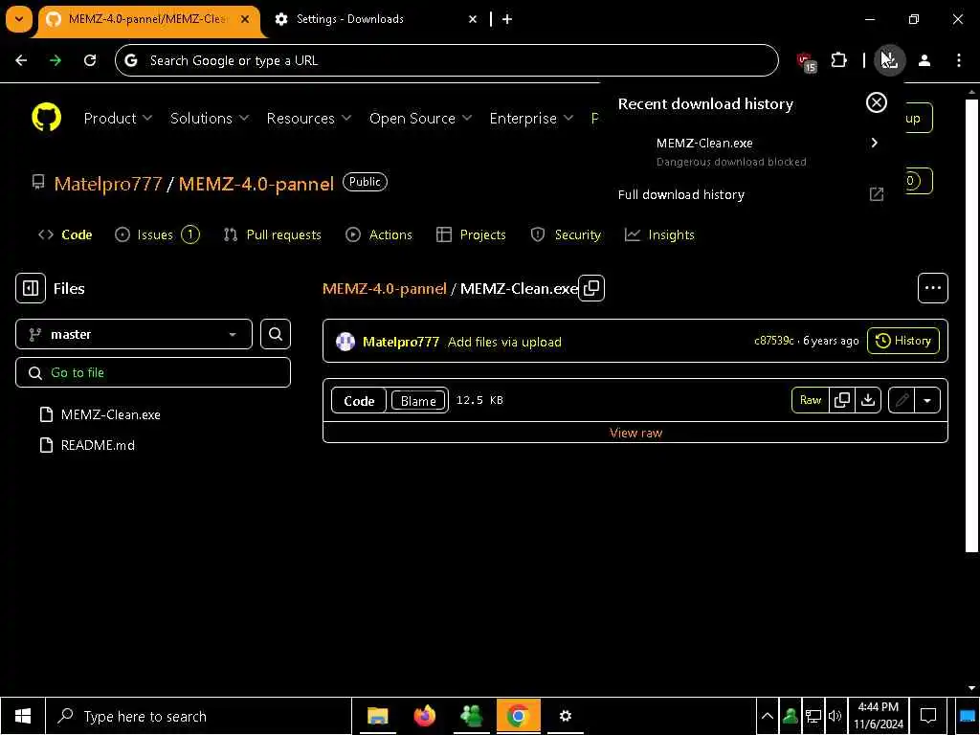This screenshot has width=980, height=735.
Task: Open Matelpro777 owner link
Action: click(x=108, y=184)
